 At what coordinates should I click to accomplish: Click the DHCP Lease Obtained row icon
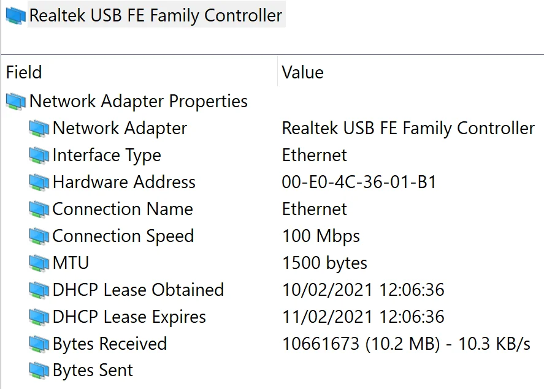(x=39, y=290)
